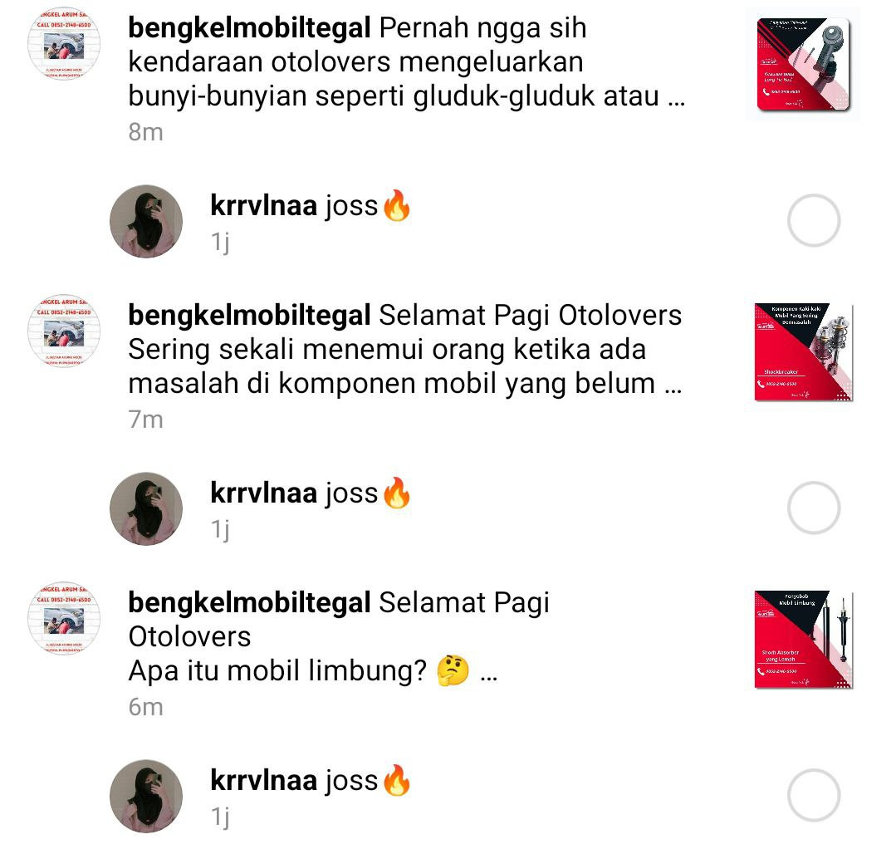This screenshot has width=896, height=849.
Task: Open krrvlnaa username in comment below 7m post
Action: [x=263, y=493]
